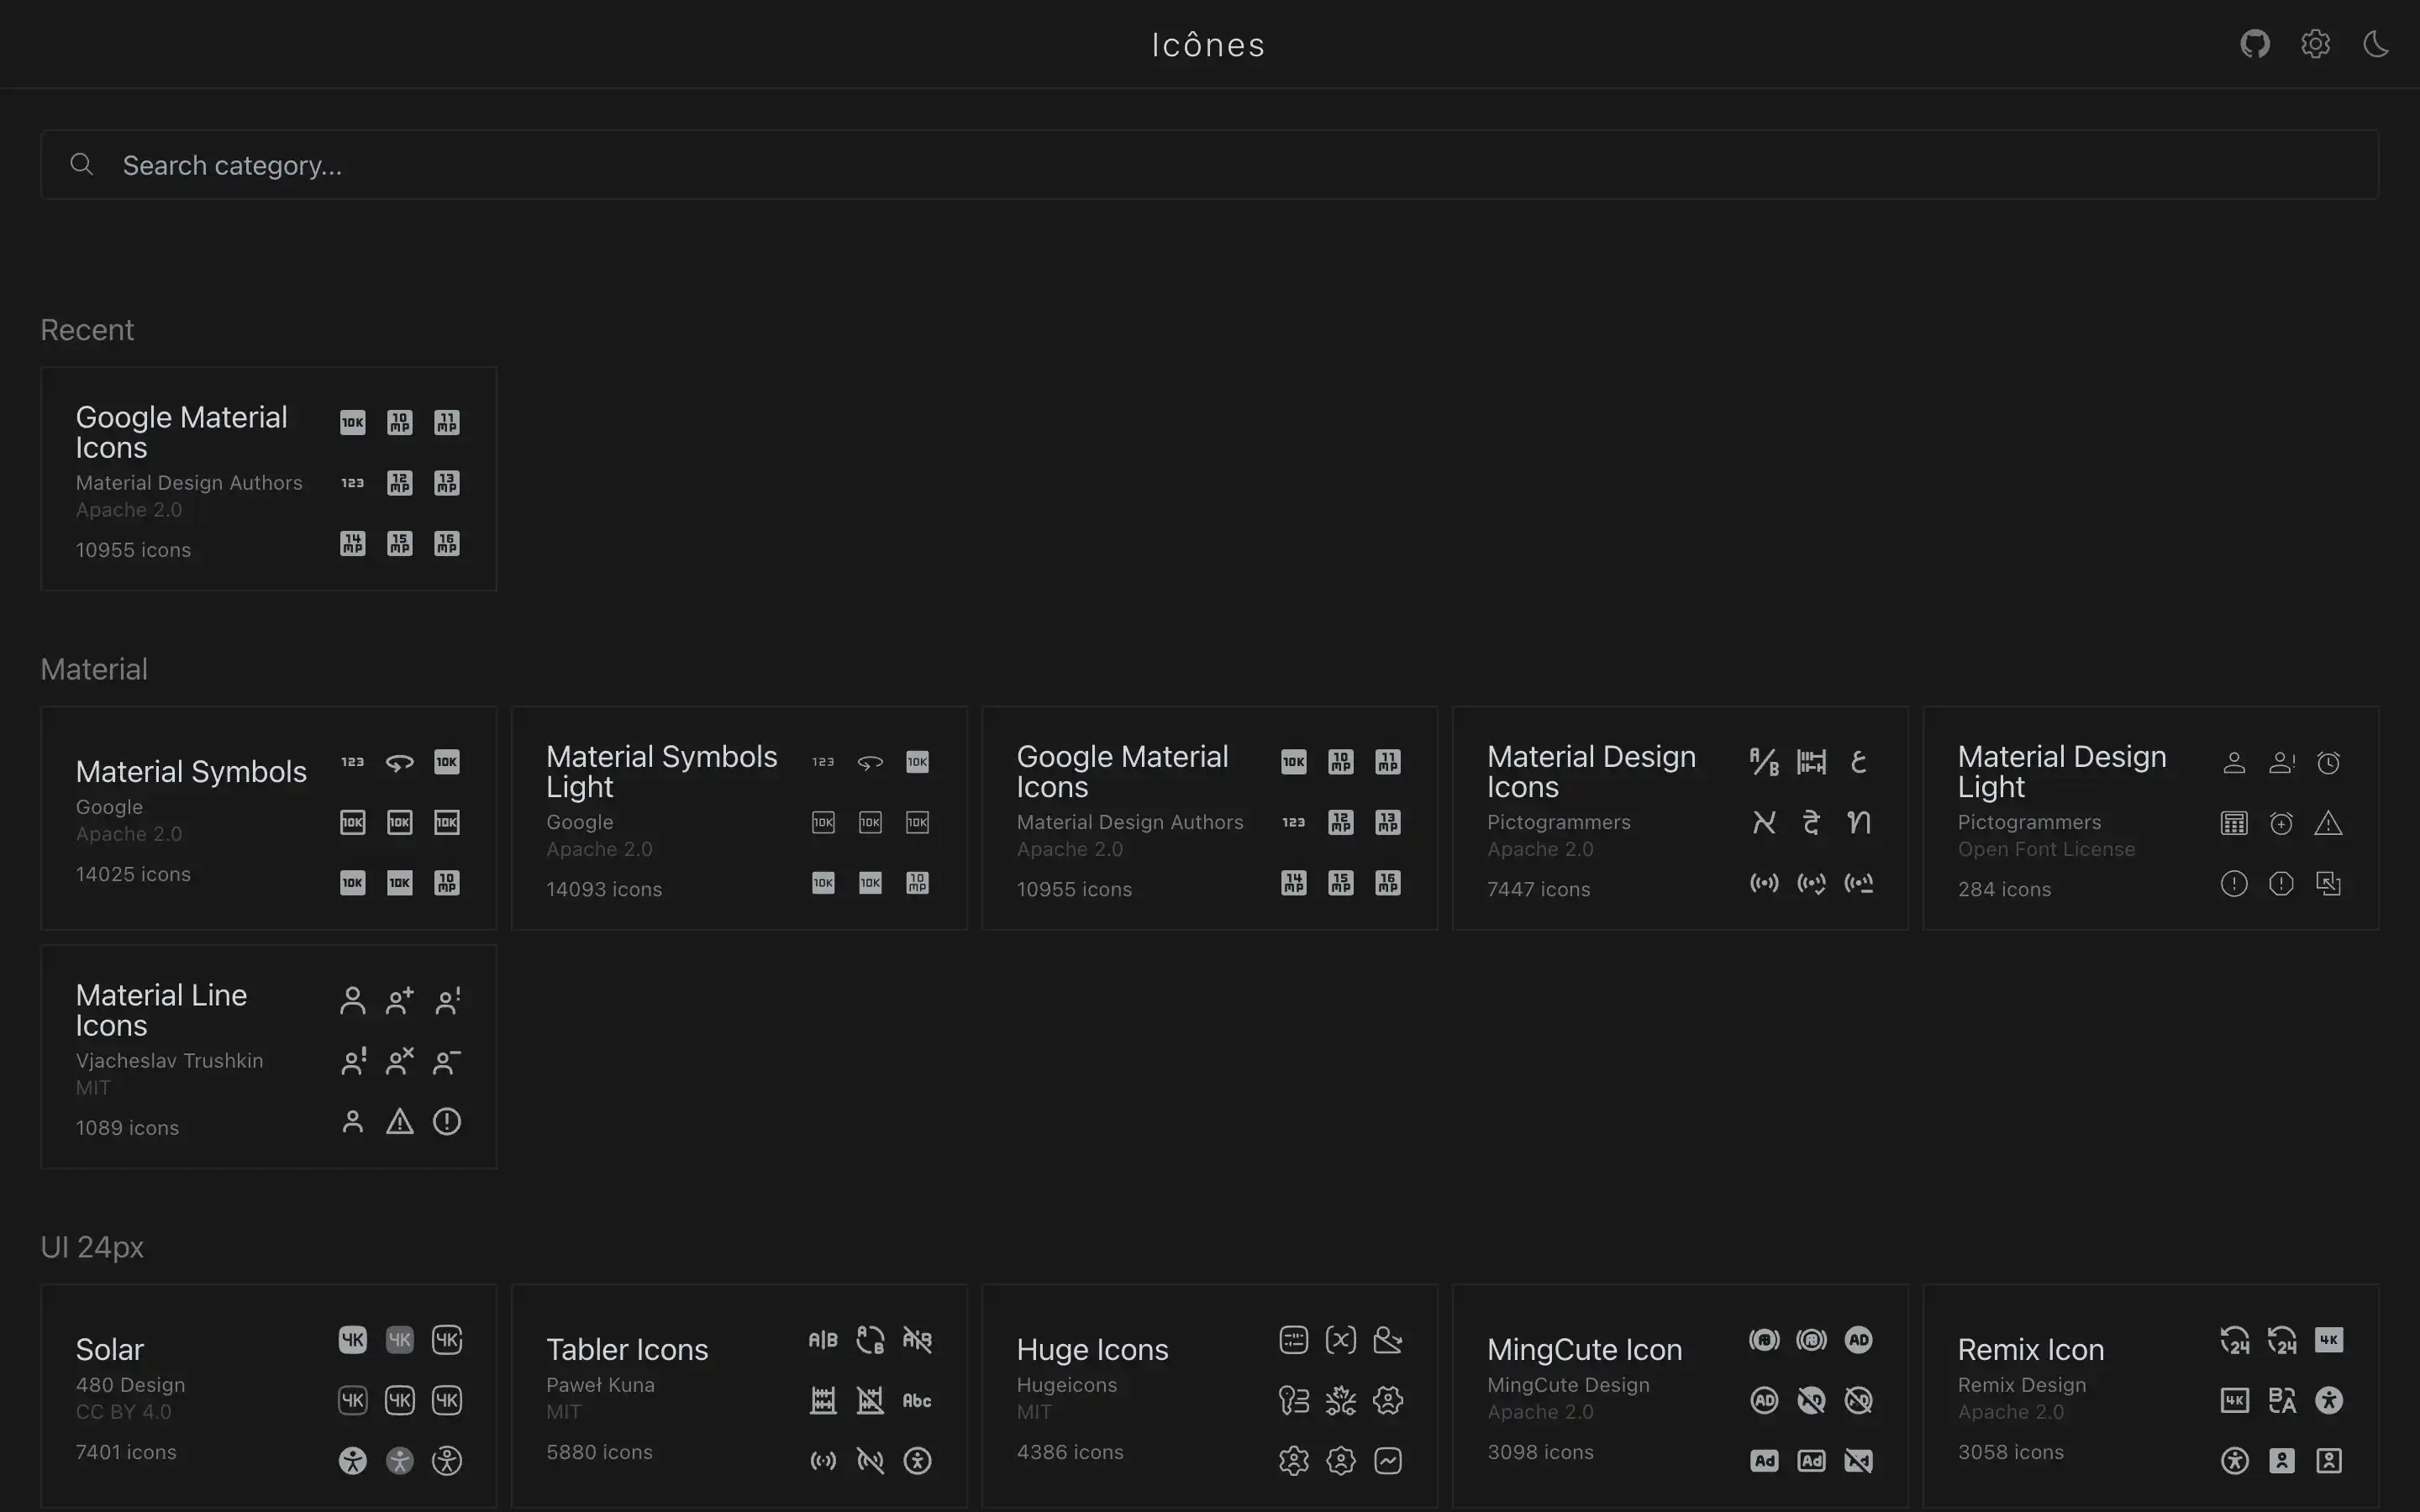2420x1512 pixels.
Task: Open the Material Design Icons collection
Action: click(1680, 818)
